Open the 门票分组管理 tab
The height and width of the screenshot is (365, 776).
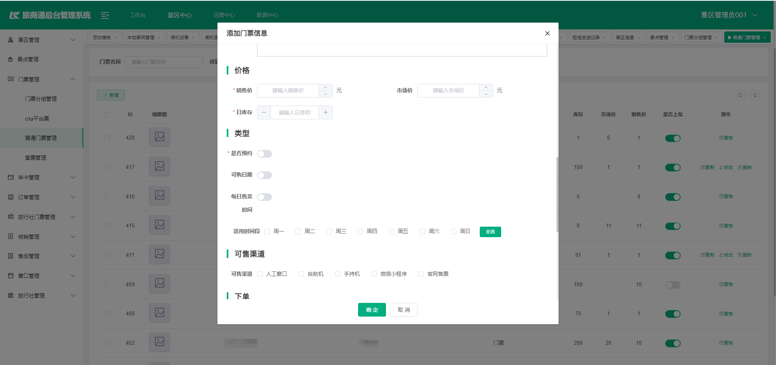pos(698,38)
